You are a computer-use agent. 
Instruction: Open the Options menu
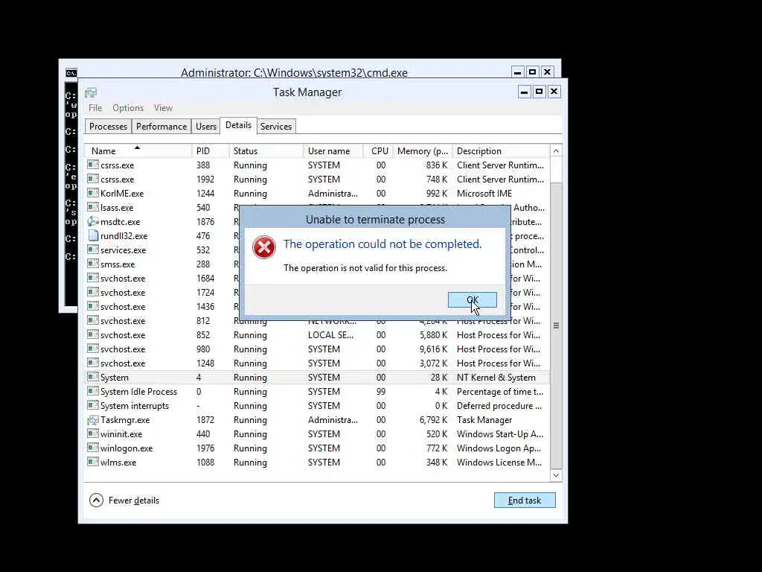point(128,108)
